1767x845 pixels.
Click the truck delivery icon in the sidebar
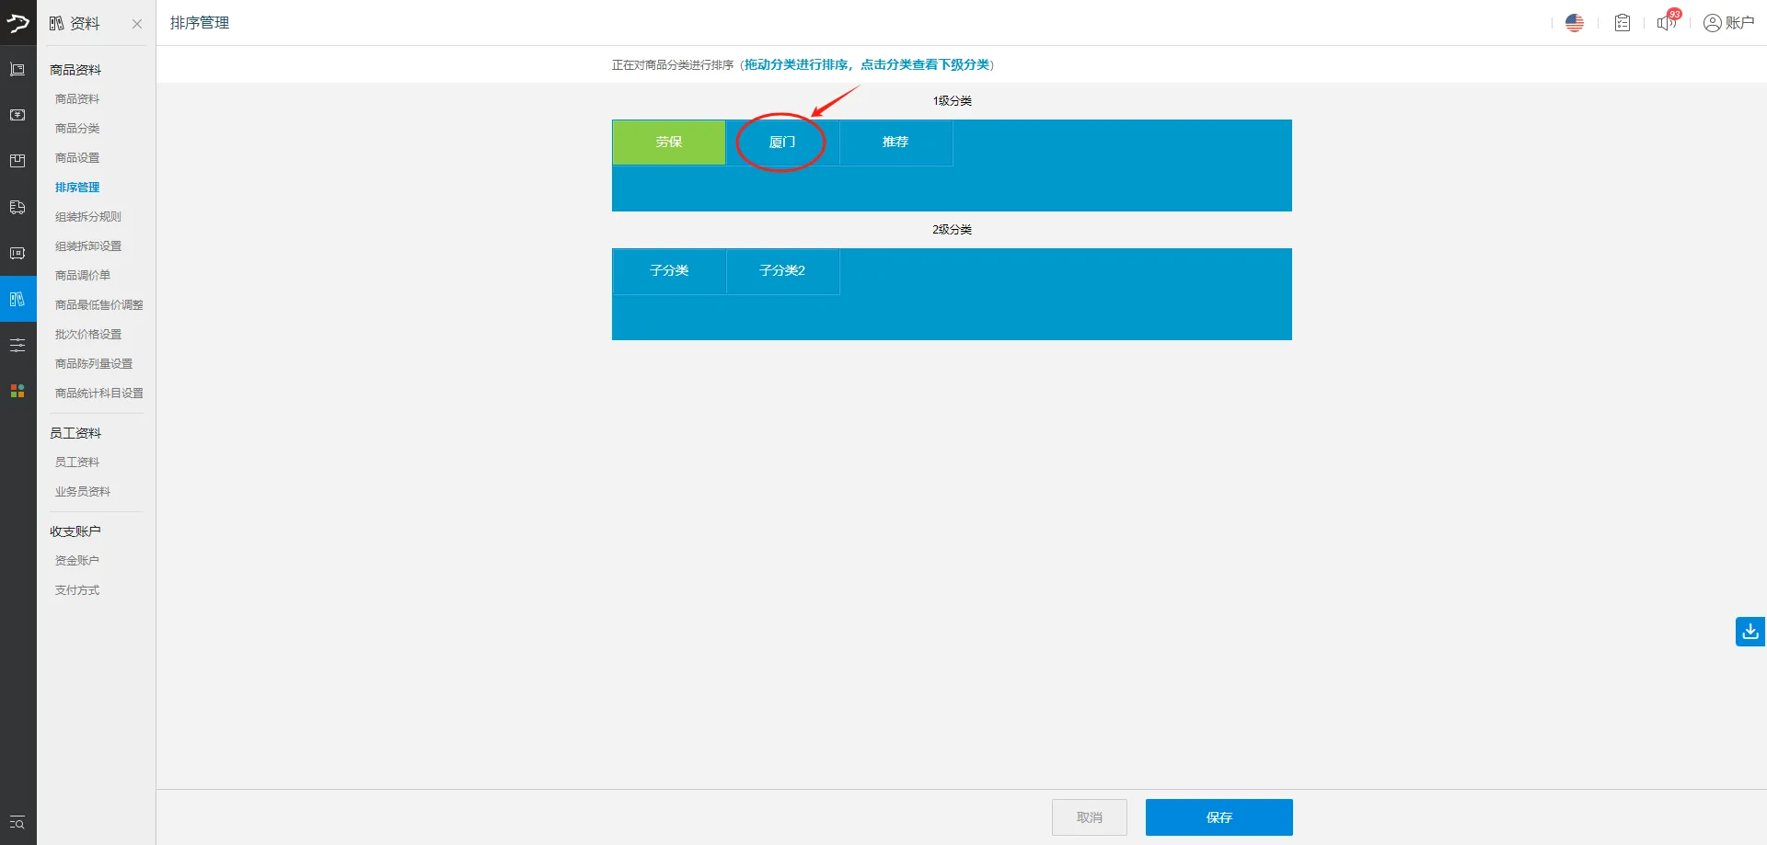(17, 207)
